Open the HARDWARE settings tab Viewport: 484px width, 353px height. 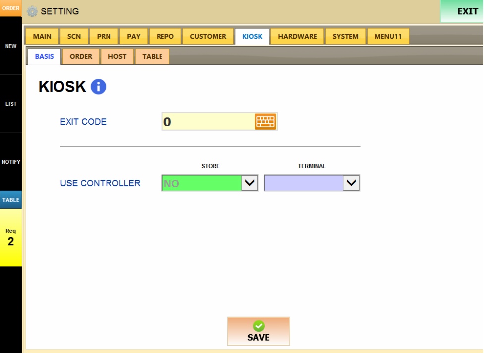pyautogui.click(x=297, y=36)
